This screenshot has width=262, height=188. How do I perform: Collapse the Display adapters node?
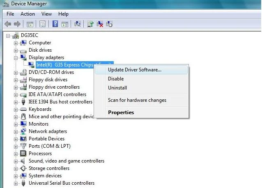pyautogui.click(x=16, y=57)
